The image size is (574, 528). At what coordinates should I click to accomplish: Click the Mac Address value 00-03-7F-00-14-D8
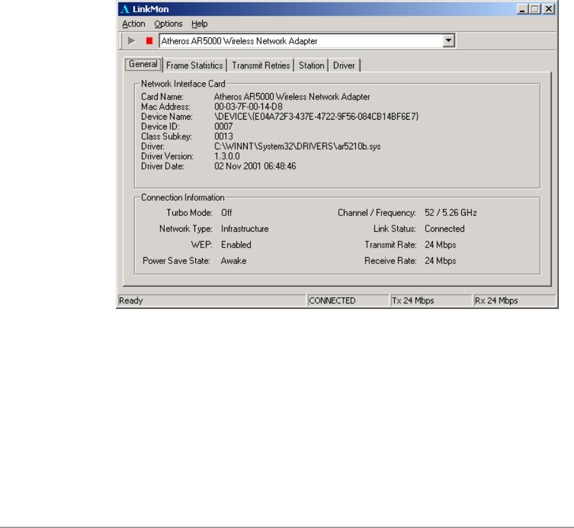pyautogui.click(x=248, y=107)
